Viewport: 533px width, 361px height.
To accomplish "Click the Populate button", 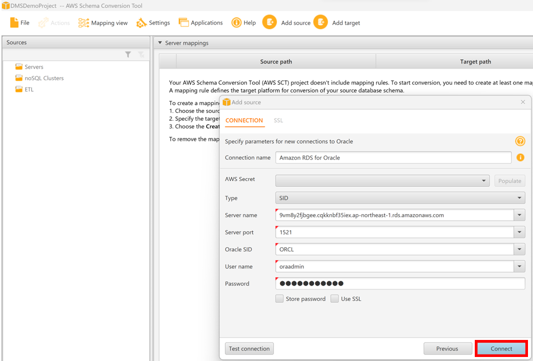I will pyautogui.click(x=509, y=180).
